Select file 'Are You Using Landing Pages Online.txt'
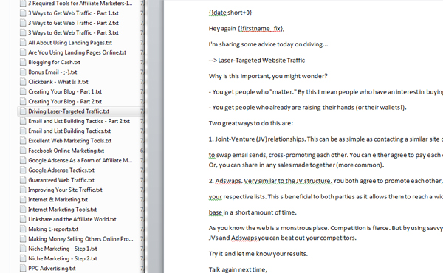 pyautogui.click(x=77, y=52)
